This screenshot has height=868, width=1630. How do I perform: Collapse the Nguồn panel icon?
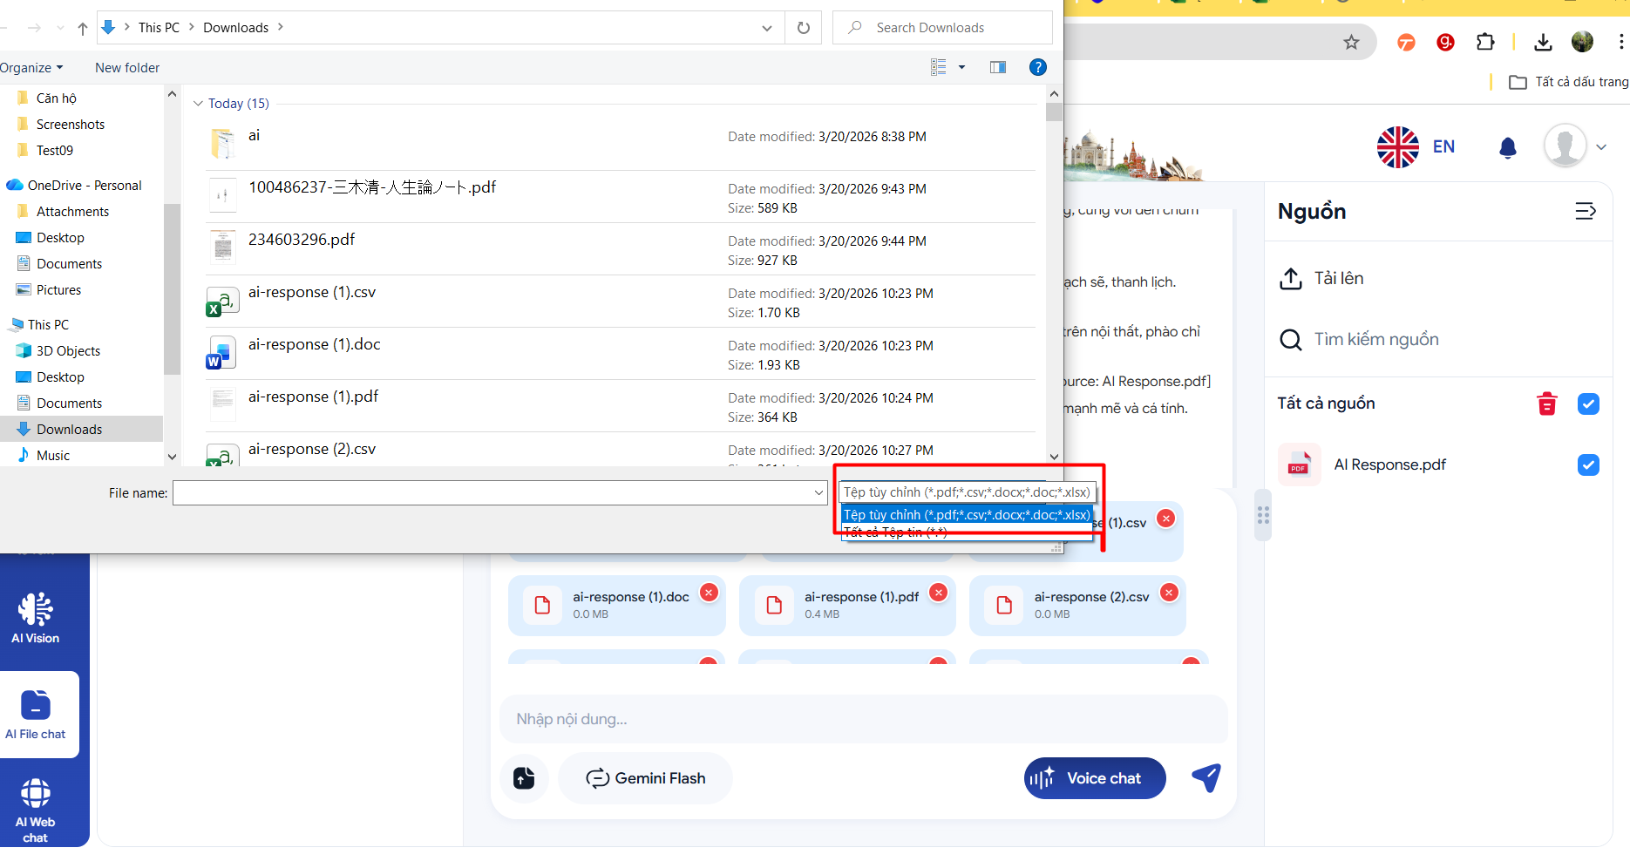coord(1585,211)
